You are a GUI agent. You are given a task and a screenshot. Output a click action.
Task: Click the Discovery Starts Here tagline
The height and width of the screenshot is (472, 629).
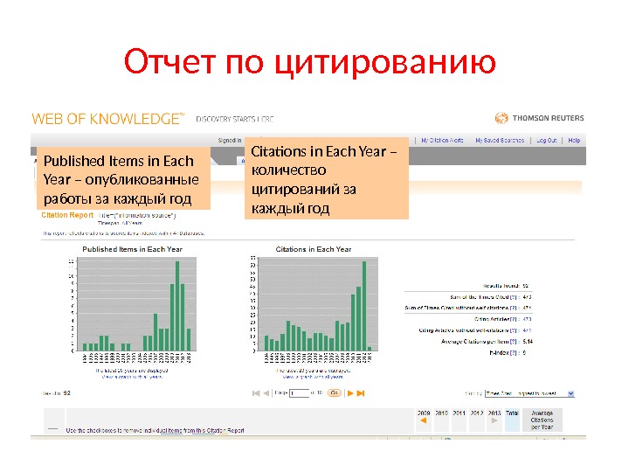click(x=235, y=119)
